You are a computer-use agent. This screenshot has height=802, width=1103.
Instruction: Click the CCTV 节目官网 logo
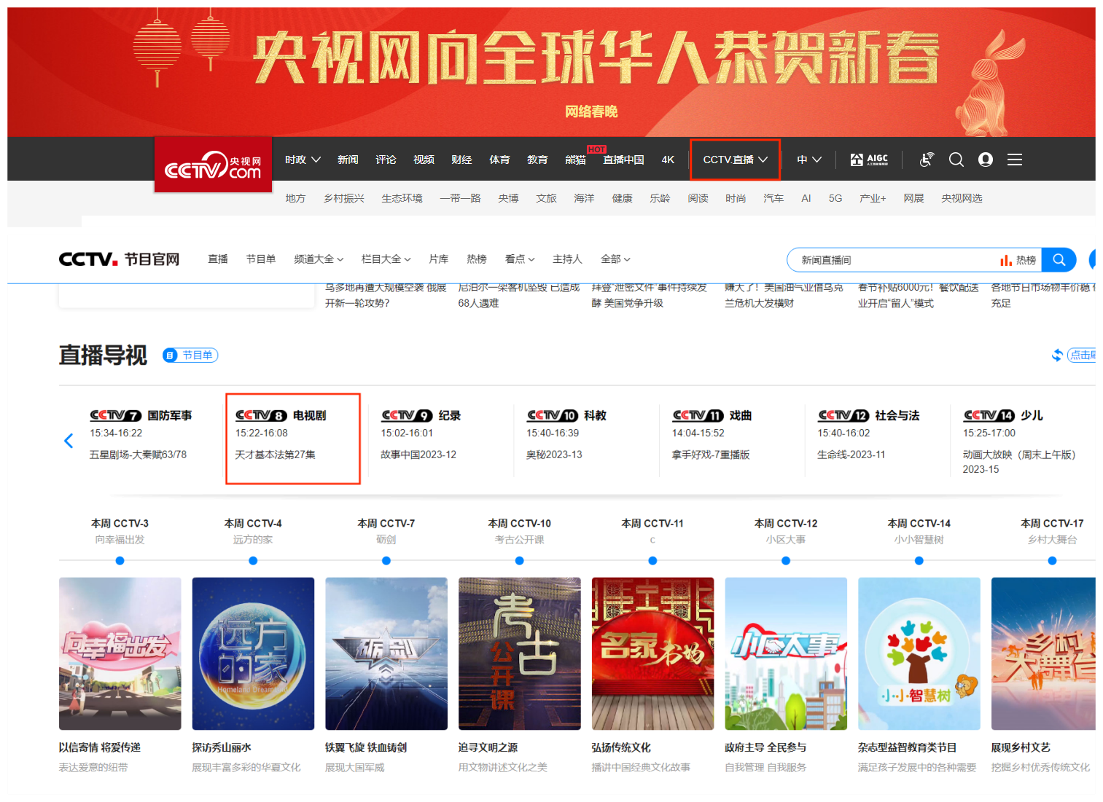coord(119,259)
